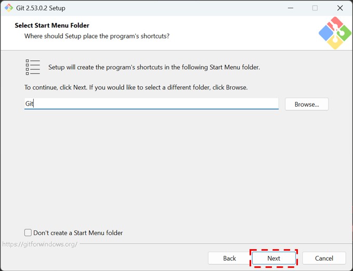Screen dimensions: 353x271
Task: Cancel the Git installation
Action: pos(324,258)
